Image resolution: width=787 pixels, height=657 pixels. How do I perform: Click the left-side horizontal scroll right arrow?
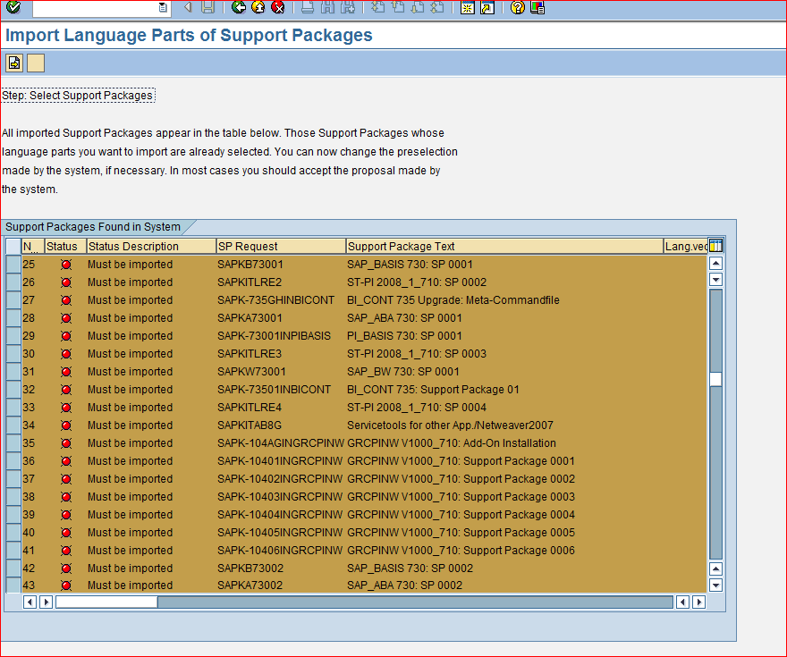tap(46, 602)
